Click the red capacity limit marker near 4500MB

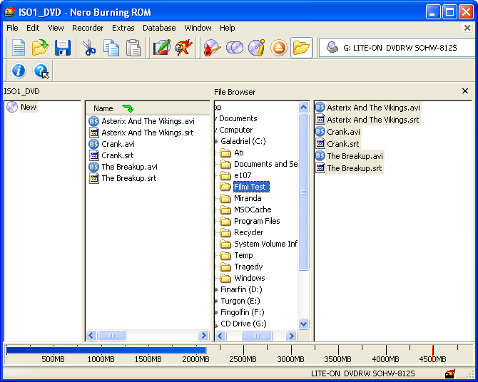[x=432, y=353]
